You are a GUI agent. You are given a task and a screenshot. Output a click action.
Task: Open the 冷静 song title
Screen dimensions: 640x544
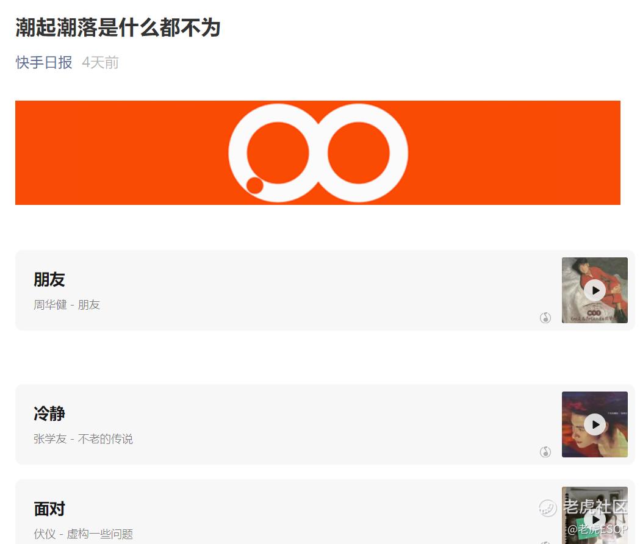point(49,413)
